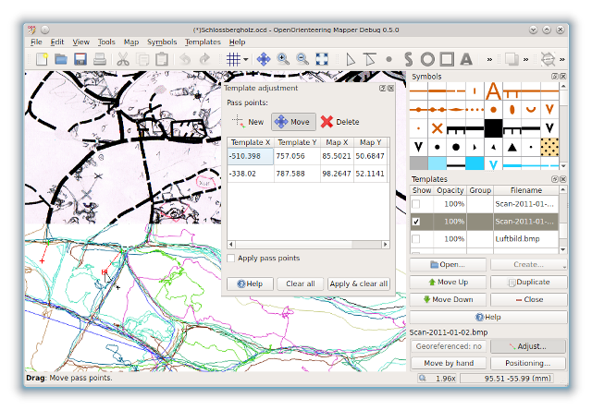The width and height of the screenshot is (592, 410).
Task: Open the Edit menu
Action: pyautogui.click(x=57, y=42)
